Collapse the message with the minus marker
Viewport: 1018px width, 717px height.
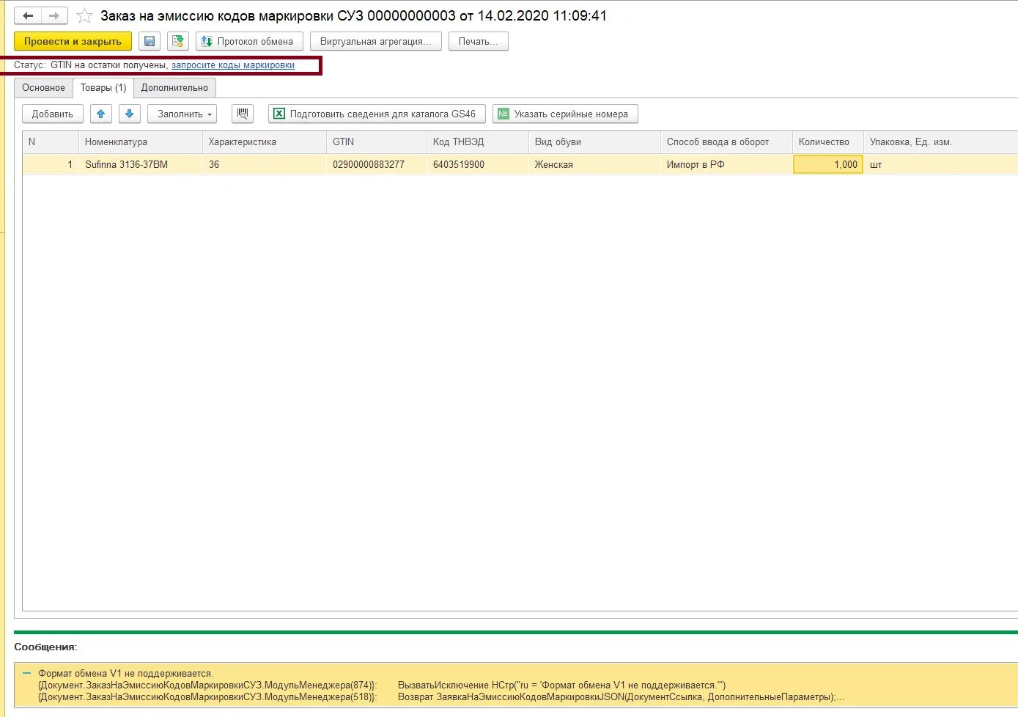point(26,673)
